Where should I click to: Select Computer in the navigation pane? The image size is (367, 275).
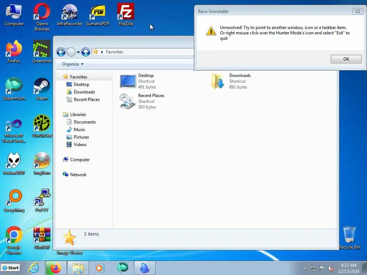pyautogui.click(x=80, y=160)
